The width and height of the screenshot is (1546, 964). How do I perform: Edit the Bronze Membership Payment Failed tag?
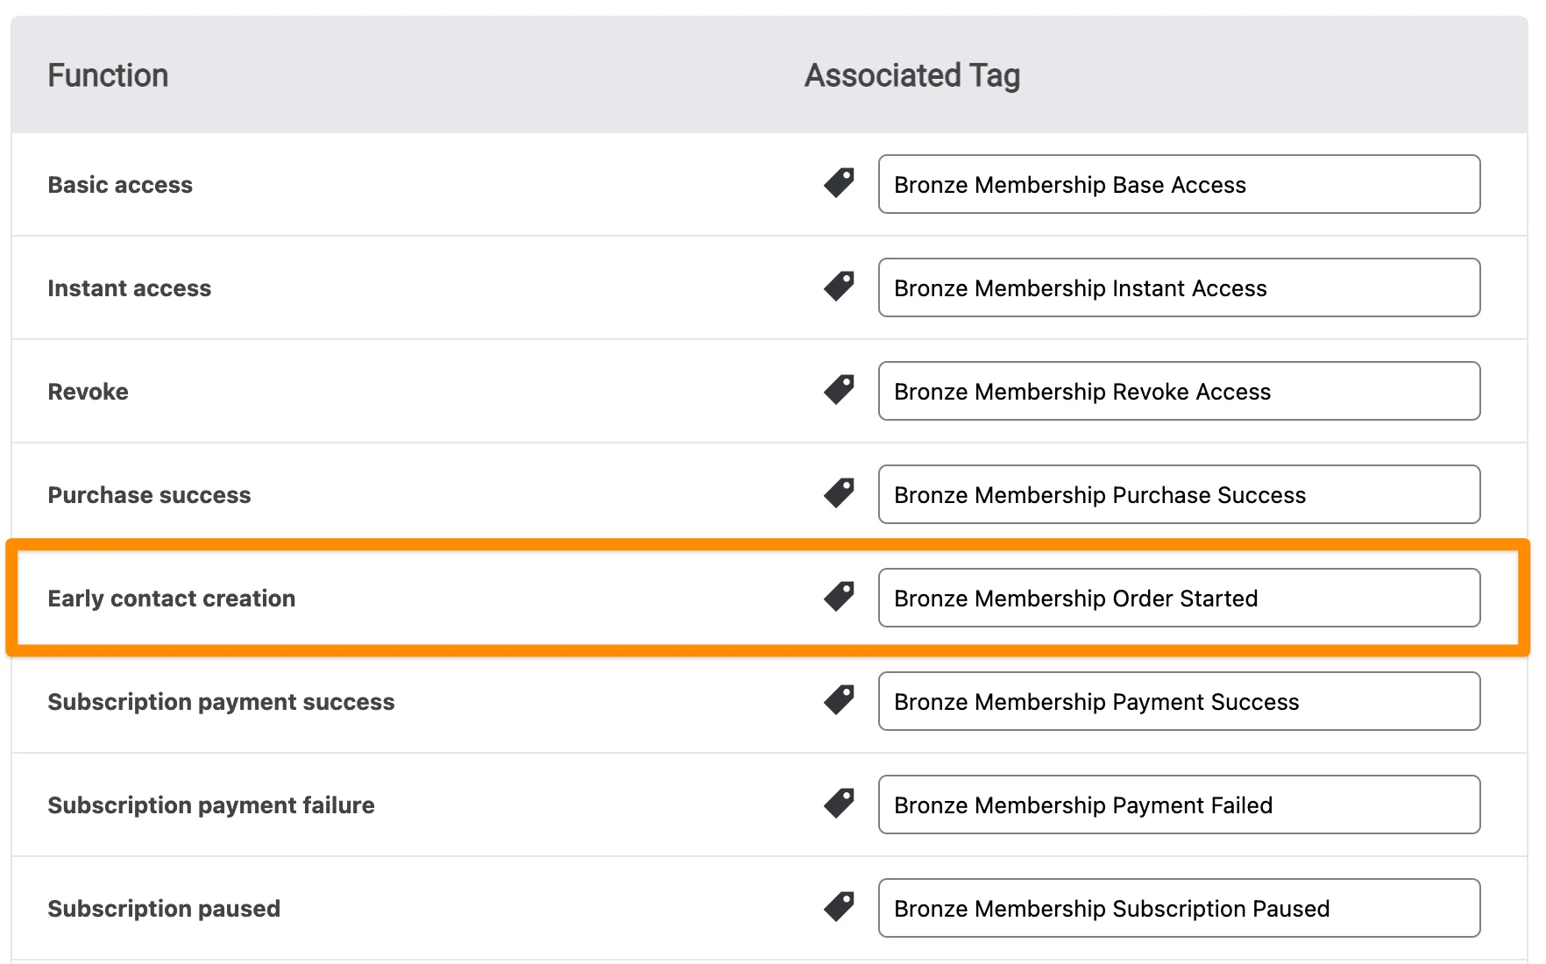(x=1179, y=805)
